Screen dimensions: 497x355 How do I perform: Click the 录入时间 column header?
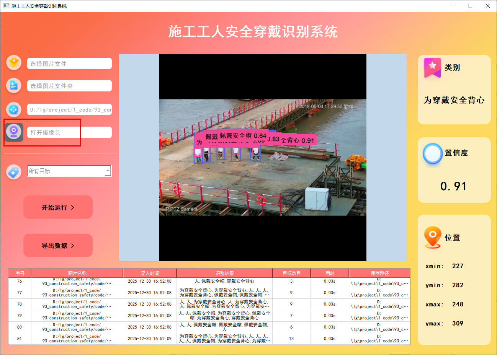pyautogui.click(x=150, y=273)
